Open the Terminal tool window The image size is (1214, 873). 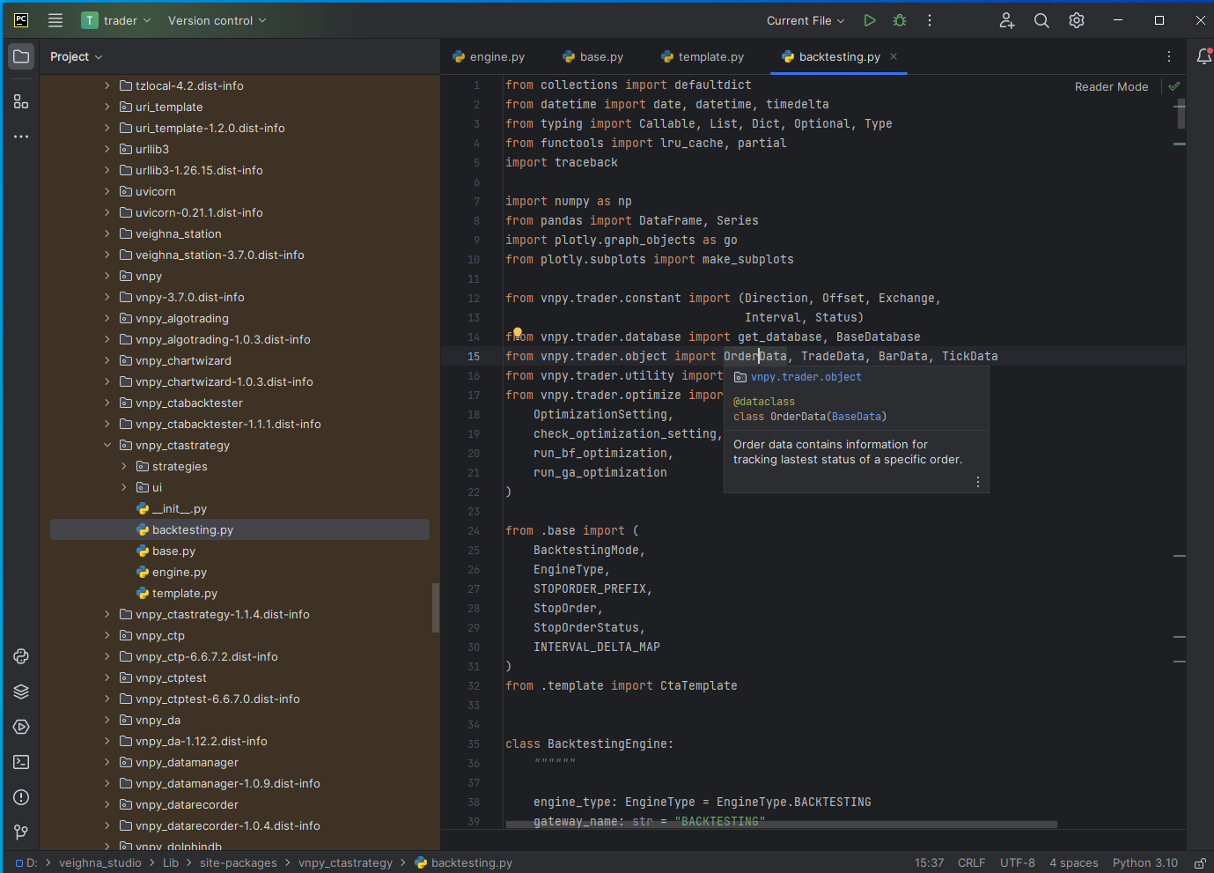(x=21, y=762)
